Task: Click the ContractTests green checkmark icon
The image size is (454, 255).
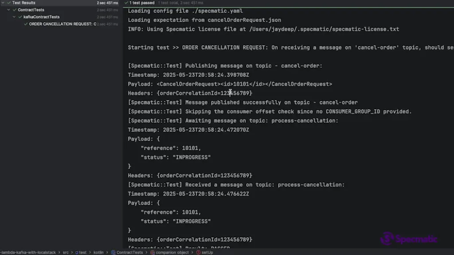Action: (14, 10)
